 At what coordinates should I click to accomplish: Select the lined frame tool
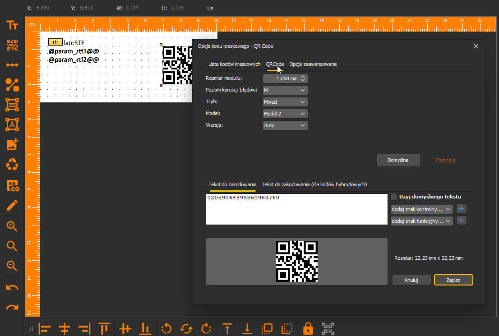click(12, 105)
